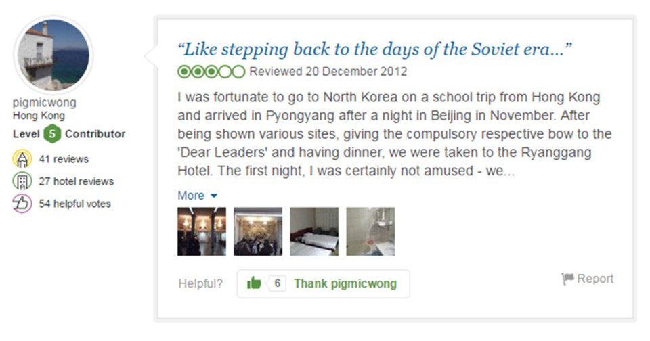Click the Thank pigmicwong button

click(x=324, y=283)
